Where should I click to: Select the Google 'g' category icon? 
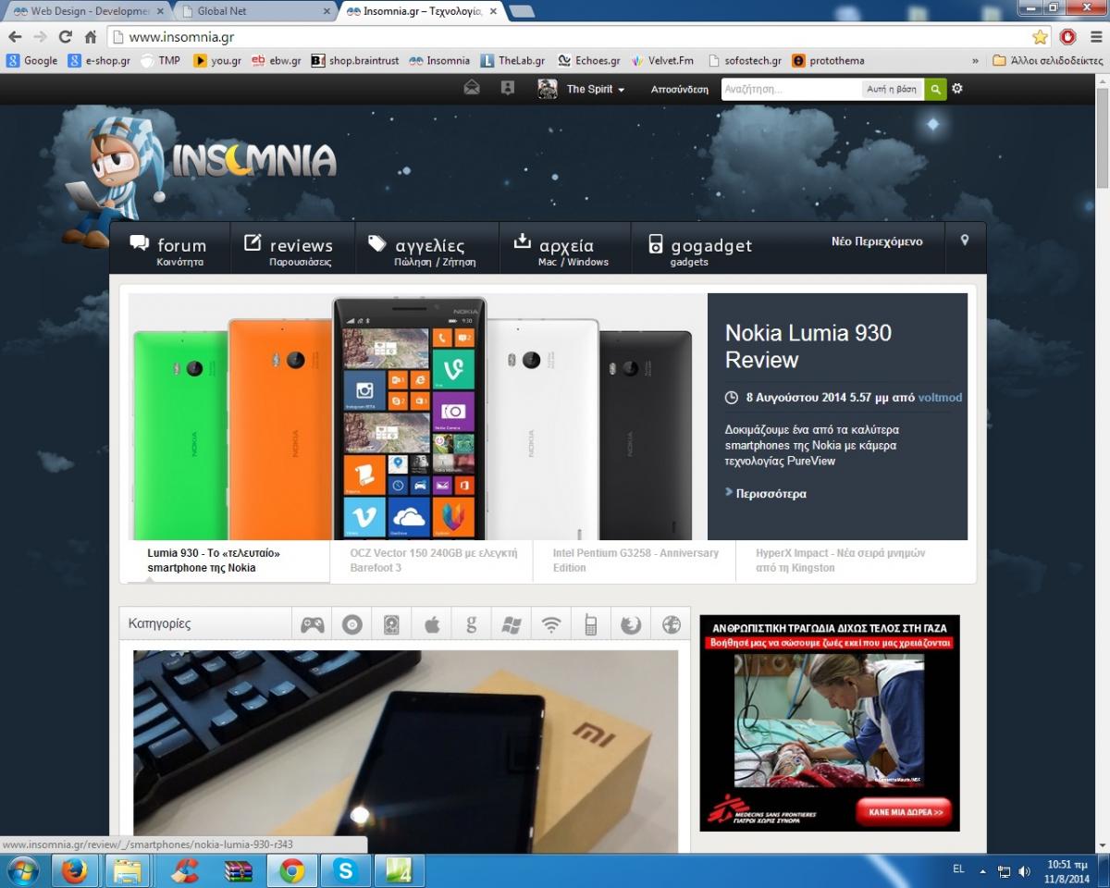(x=472, y=624)
